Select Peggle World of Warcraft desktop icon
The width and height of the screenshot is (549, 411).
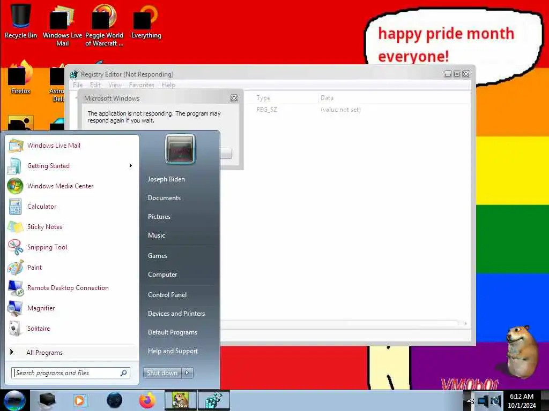click(x=104, y=25)
